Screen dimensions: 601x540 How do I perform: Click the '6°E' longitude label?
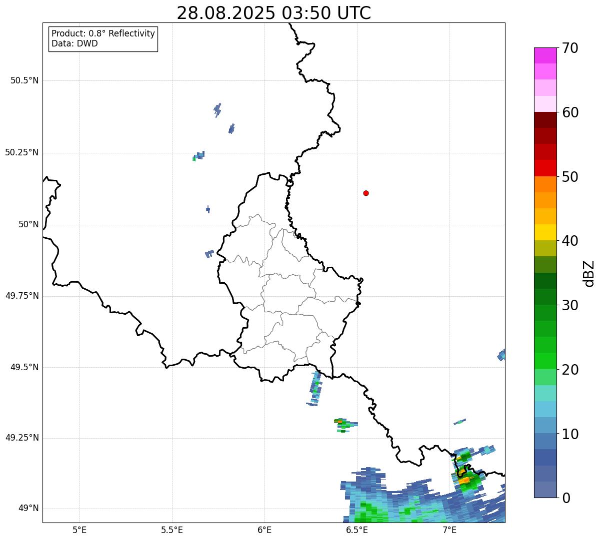[x=264, y=530]
